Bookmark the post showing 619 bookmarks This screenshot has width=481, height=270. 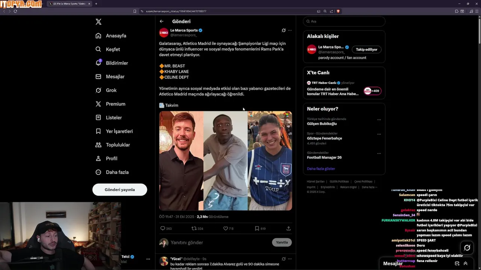click(257, 228)
